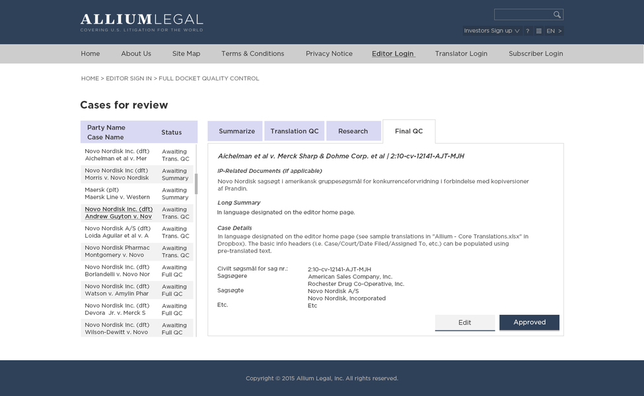Select the Montgomery v. Novo case
Viewport: 644px width, 396px height.
pyautogui.click(x=137, y=251)
